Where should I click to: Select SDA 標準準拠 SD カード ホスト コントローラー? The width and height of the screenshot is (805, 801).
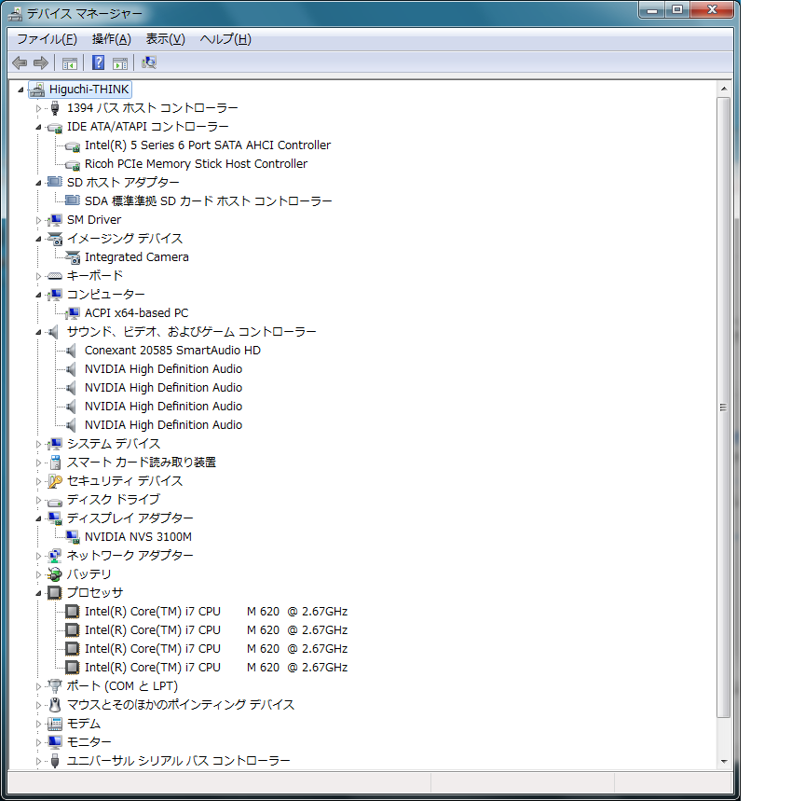click(x=208, y=201)
